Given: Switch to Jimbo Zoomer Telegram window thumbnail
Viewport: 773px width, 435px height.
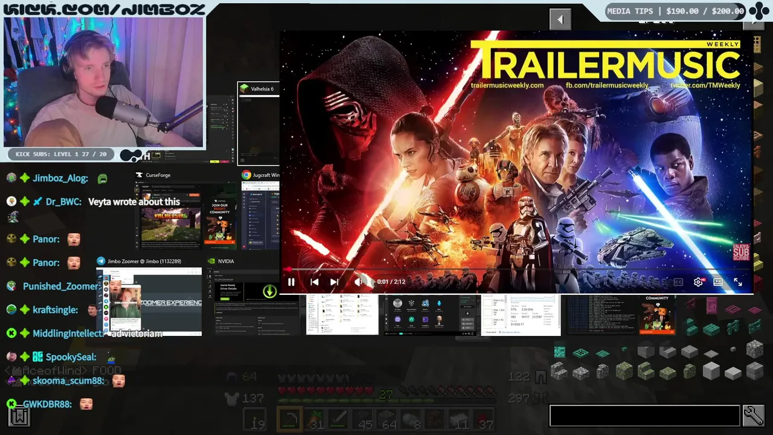Looking at the screenshot, I should [149, 301].
